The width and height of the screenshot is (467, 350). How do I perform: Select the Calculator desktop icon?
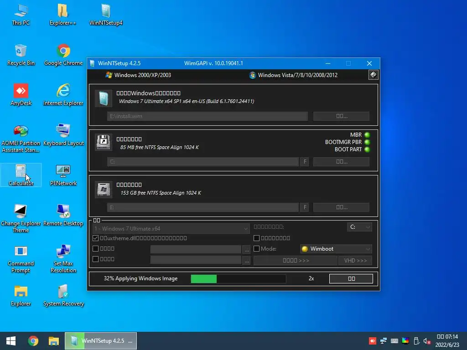point(21,175)
